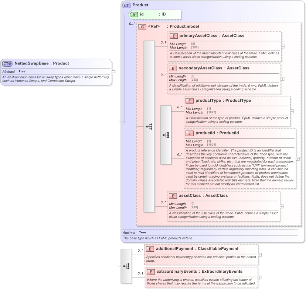Expand the additionalPayment element

coord(260,255)
